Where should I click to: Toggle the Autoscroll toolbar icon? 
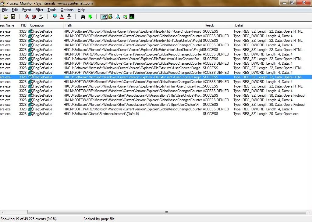pyautogui.click(x=34, y=17)
